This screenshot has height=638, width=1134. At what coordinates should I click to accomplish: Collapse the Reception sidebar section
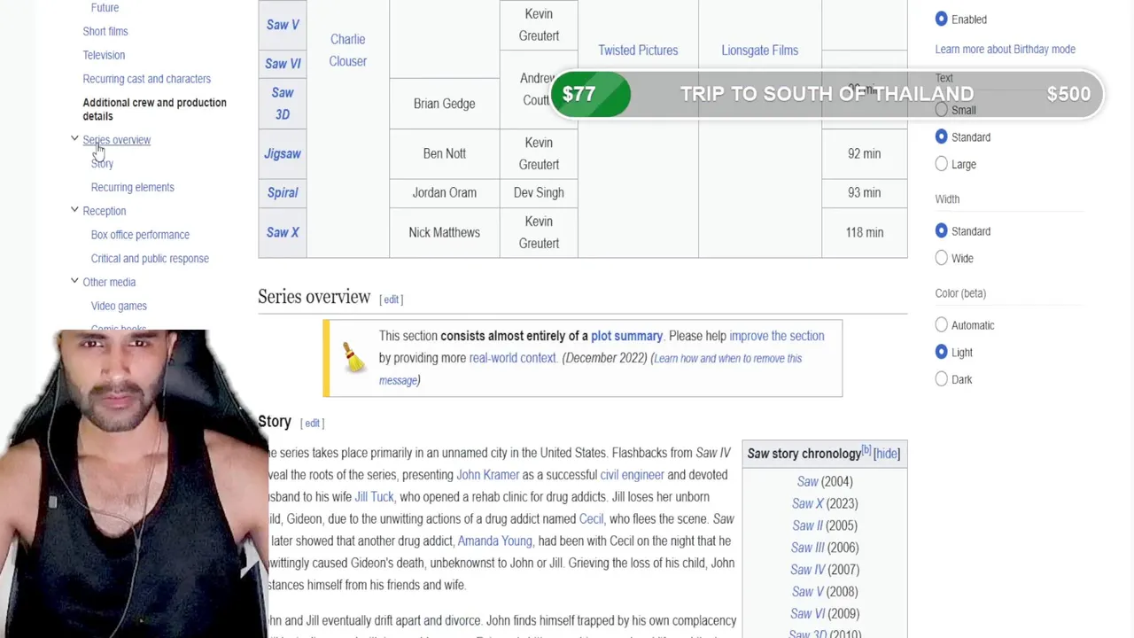click(74, 211)
